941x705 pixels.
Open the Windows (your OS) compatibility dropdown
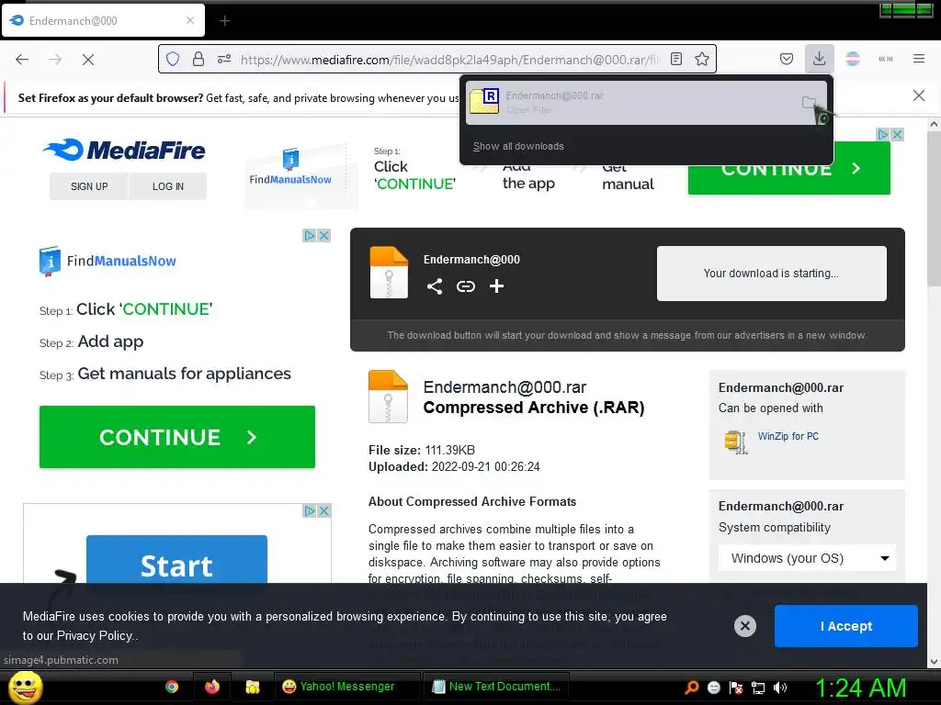(x=807, y=558)
